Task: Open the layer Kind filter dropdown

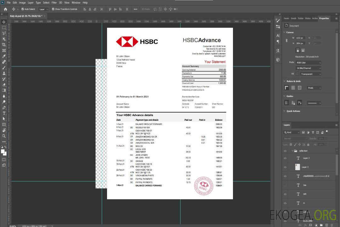Action: 292,132
